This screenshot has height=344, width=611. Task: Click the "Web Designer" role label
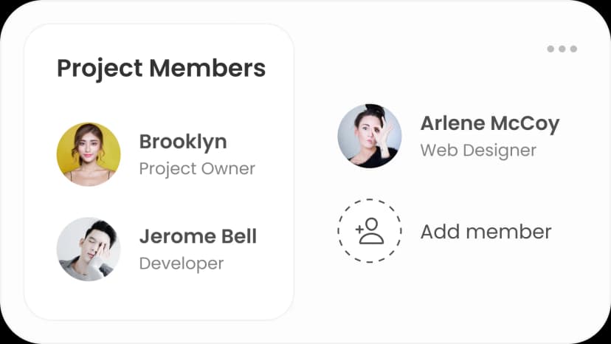tap(478, 150)
